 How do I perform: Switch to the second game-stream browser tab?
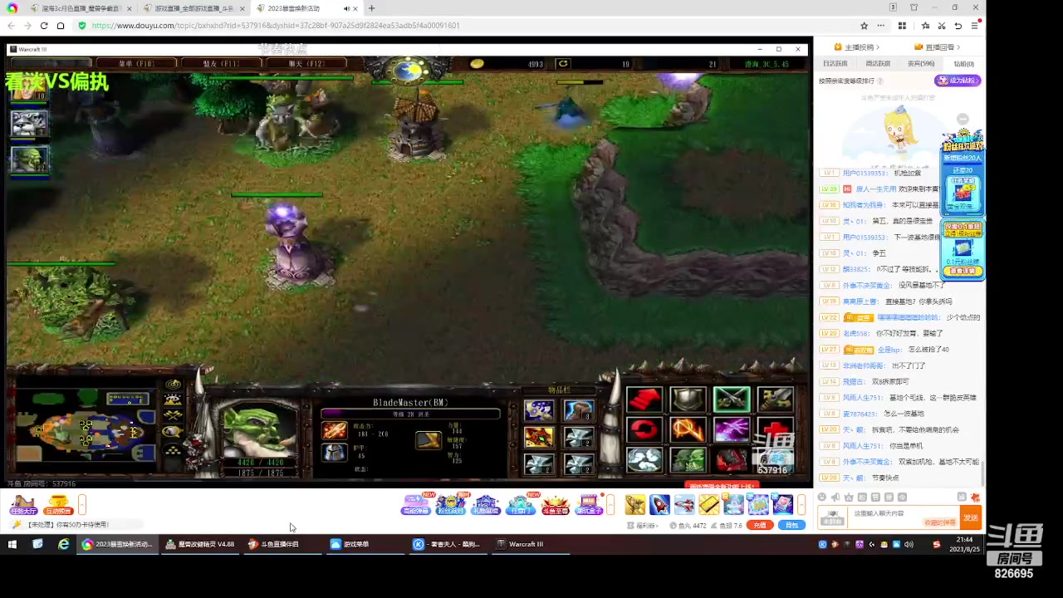193,8
